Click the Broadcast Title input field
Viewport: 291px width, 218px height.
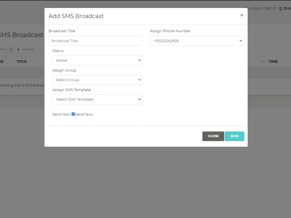click(x=95, y=41)
